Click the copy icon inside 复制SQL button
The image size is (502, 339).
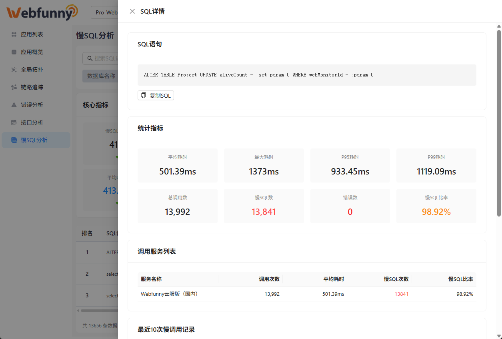tap(144, 95)
